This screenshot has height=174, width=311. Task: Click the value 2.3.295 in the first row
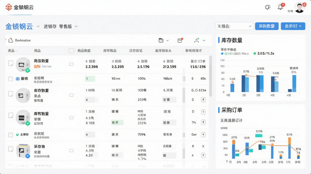click(x=118, y=67)
